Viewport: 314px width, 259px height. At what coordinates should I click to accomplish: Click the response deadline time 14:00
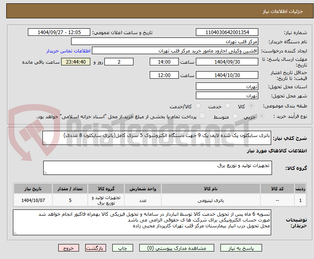point(164,62)
